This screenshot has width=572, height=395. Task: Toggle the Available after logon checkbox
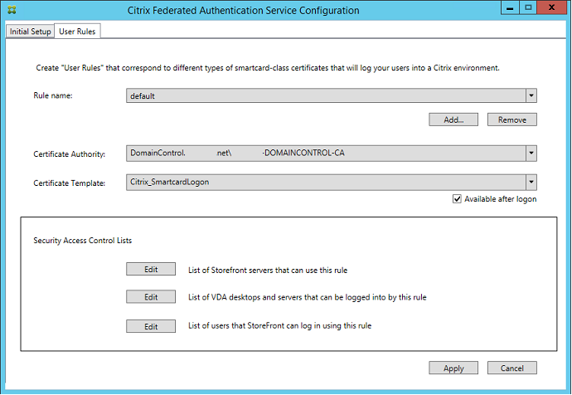click(x=457, y=199)
